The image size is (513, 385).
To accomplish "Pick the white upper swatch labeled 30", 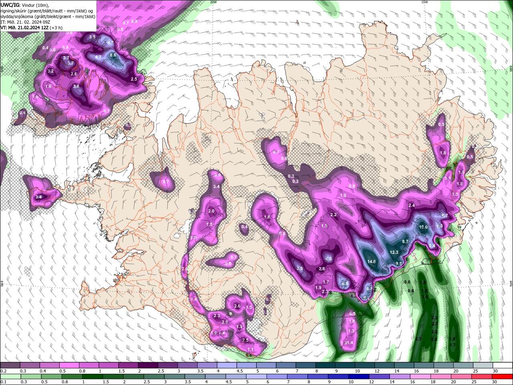I will click(503, 365).
